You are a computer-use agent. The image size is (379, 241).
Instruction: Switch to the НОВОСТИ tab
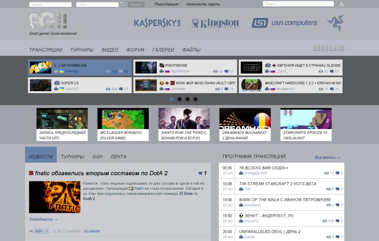pos(41,155)
